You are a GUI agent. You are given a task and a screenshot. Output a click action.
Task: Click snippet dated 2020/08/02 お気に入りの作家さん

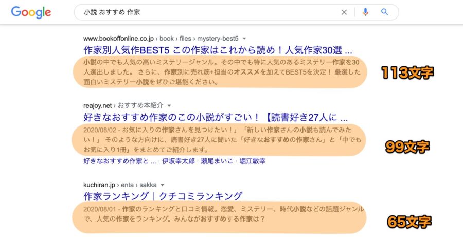coord(222,140)
